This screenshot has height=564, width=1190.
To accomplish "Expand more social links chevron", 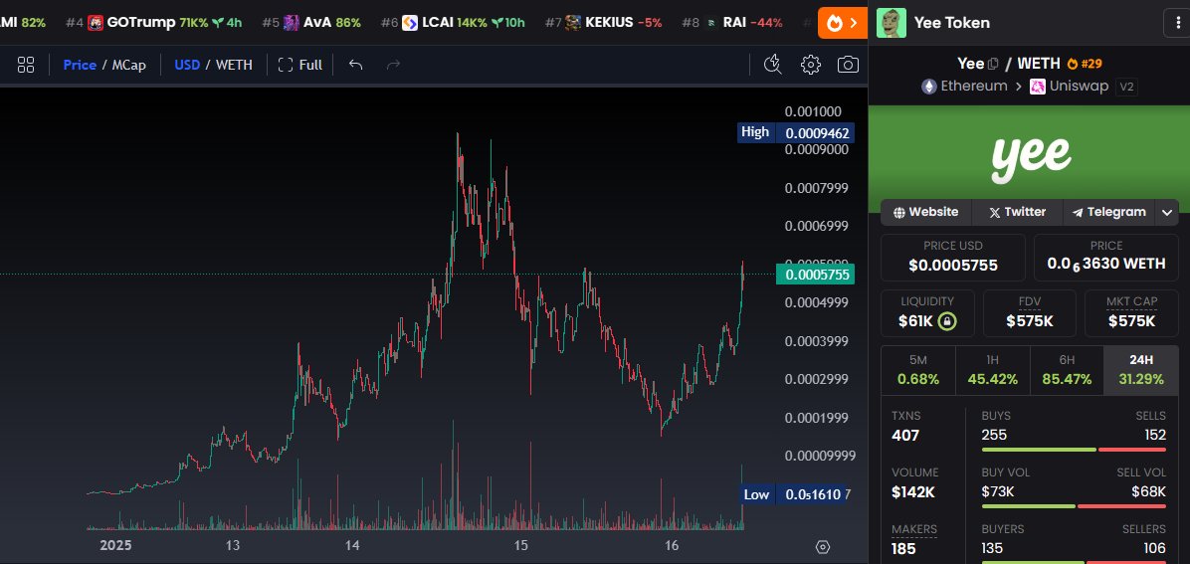I will click(1167, 213).
